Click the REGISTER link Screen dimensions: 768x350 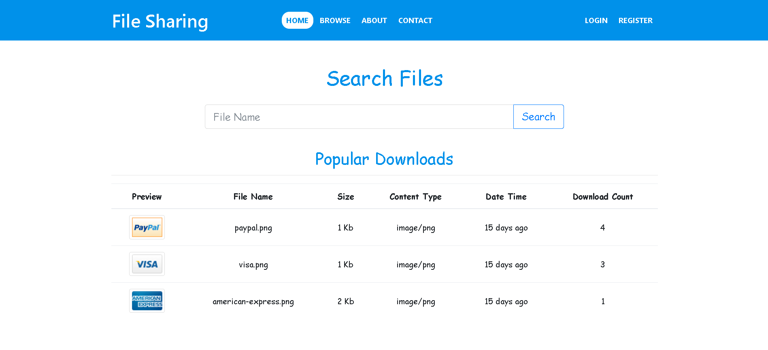pyautogui.click(x=635, y=20)
